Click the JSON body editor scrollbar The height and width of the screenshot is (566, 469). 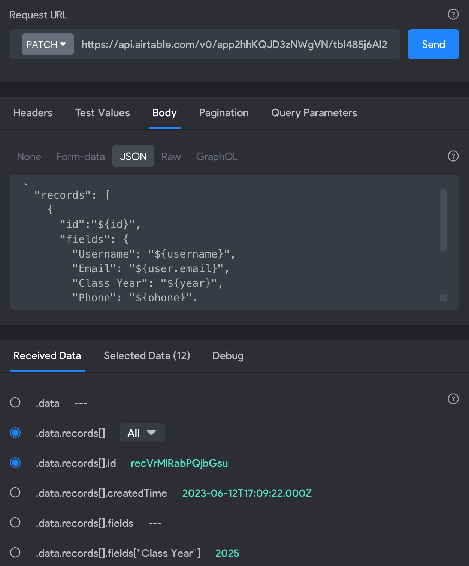pyautogui.click(x=444, y=220)
